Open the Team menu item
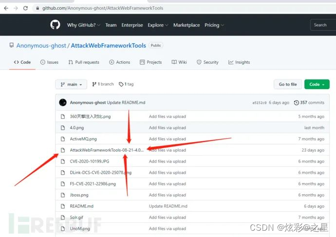This screenshot has width=336, height=237. click(x=111, y=25)
